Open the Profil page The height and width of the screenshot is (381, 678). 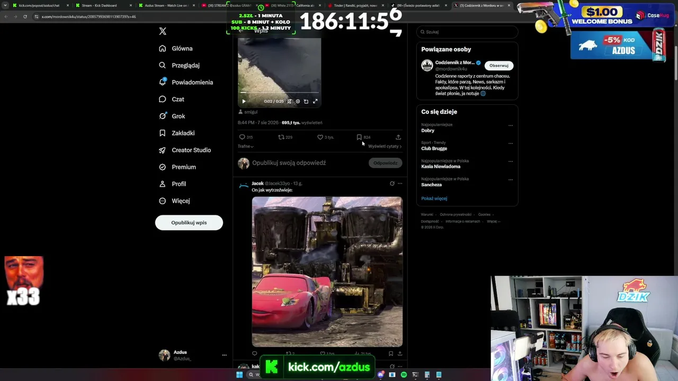coord(172,184)
